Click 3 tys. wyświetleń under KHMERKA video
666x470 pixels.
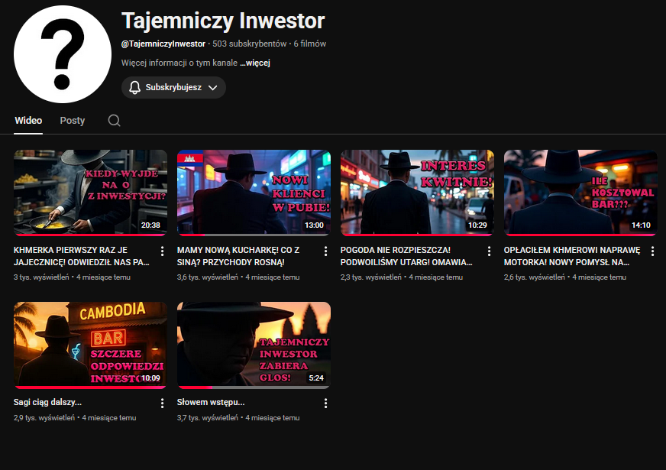click(41, 277)
